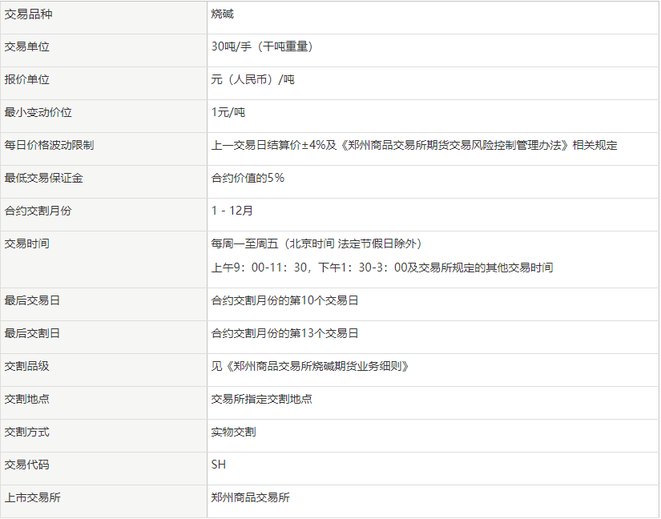Image resolution: width=661 pixels, height=519 pixels.
Task: Click the 见《郑州商品交易所烧碱期货业务细则》 text
Action: tap(310, 367)
